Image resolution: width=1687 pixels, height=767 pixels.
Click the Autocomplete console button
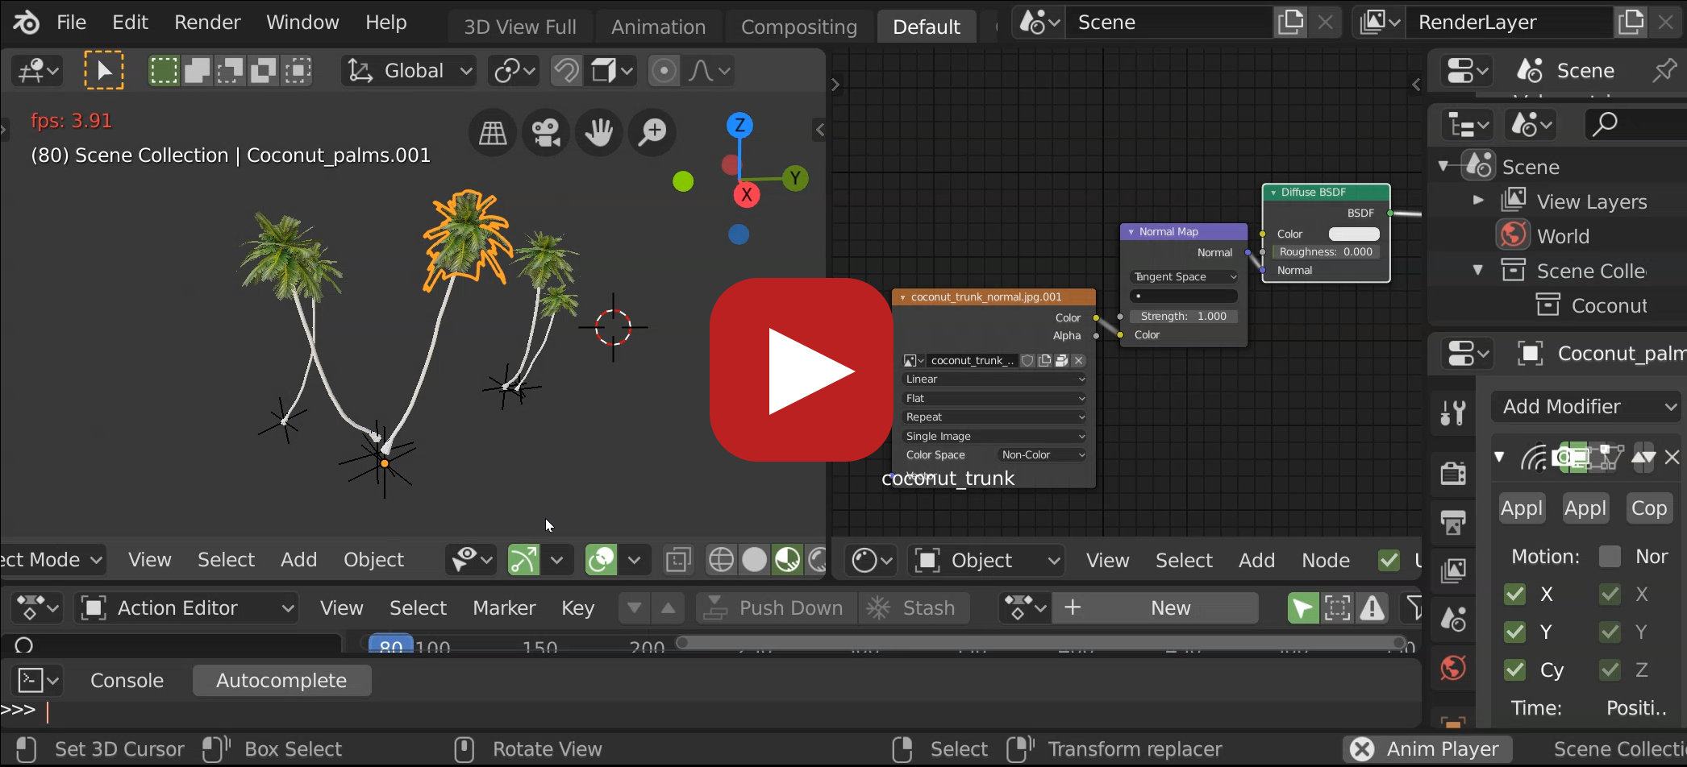[281, 679]
